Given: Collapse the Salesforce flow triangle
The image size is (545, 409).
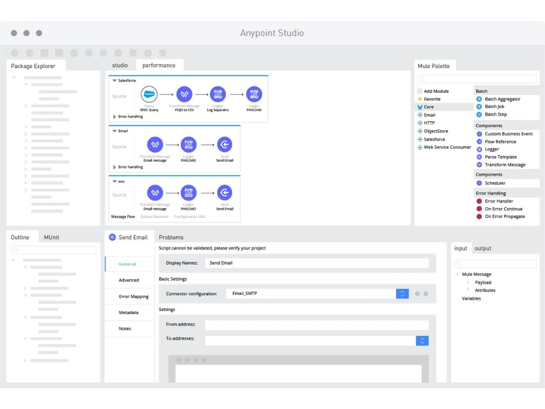Looking at the screenshot, I should [115, 81].
